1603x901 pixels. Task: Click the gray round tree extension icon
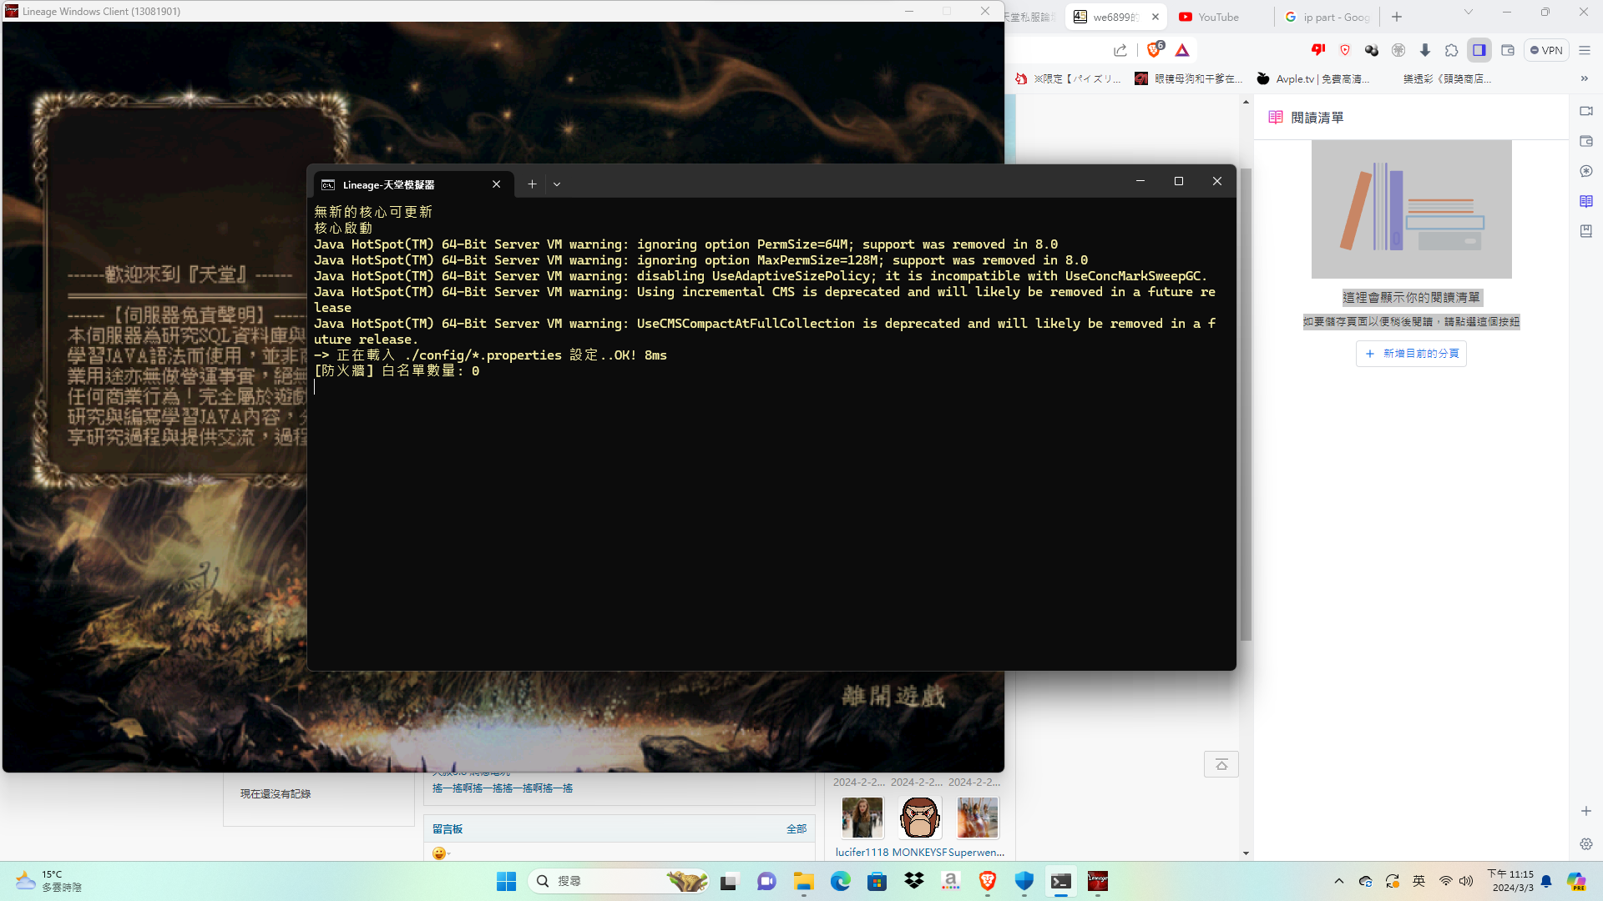(1398, 50)
